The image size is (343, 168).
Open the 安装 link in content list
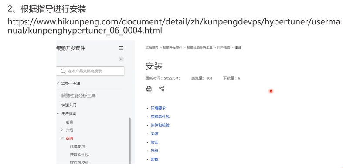click(x=154, y=134)
